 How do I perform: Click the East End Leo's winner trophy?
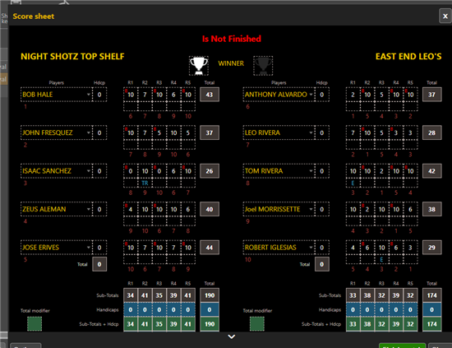pos(263,66)
